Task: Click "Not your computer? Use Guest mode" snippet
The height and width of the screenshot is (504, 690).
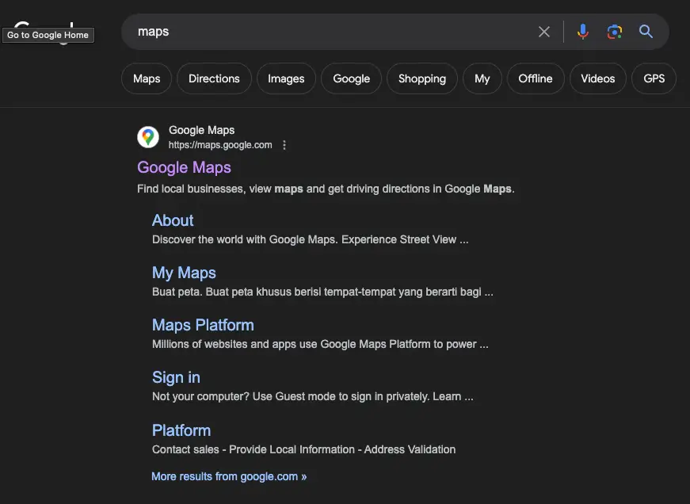Action: [x=312, y=396]
